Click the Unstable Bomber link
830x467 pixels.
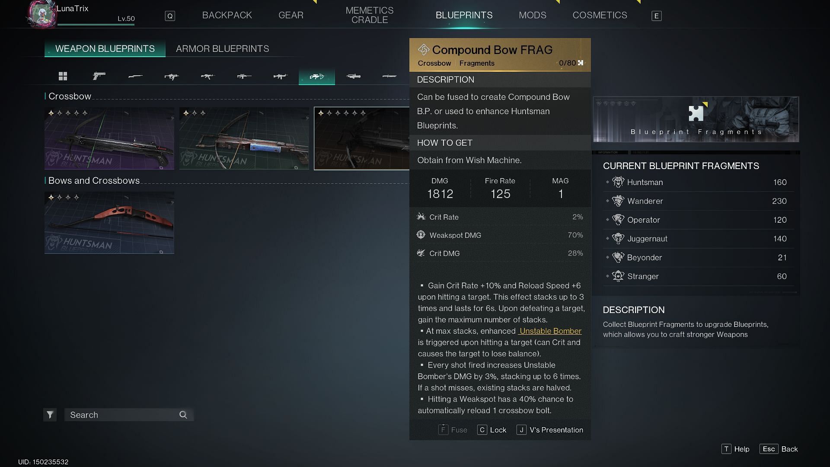tap(549, 331)
